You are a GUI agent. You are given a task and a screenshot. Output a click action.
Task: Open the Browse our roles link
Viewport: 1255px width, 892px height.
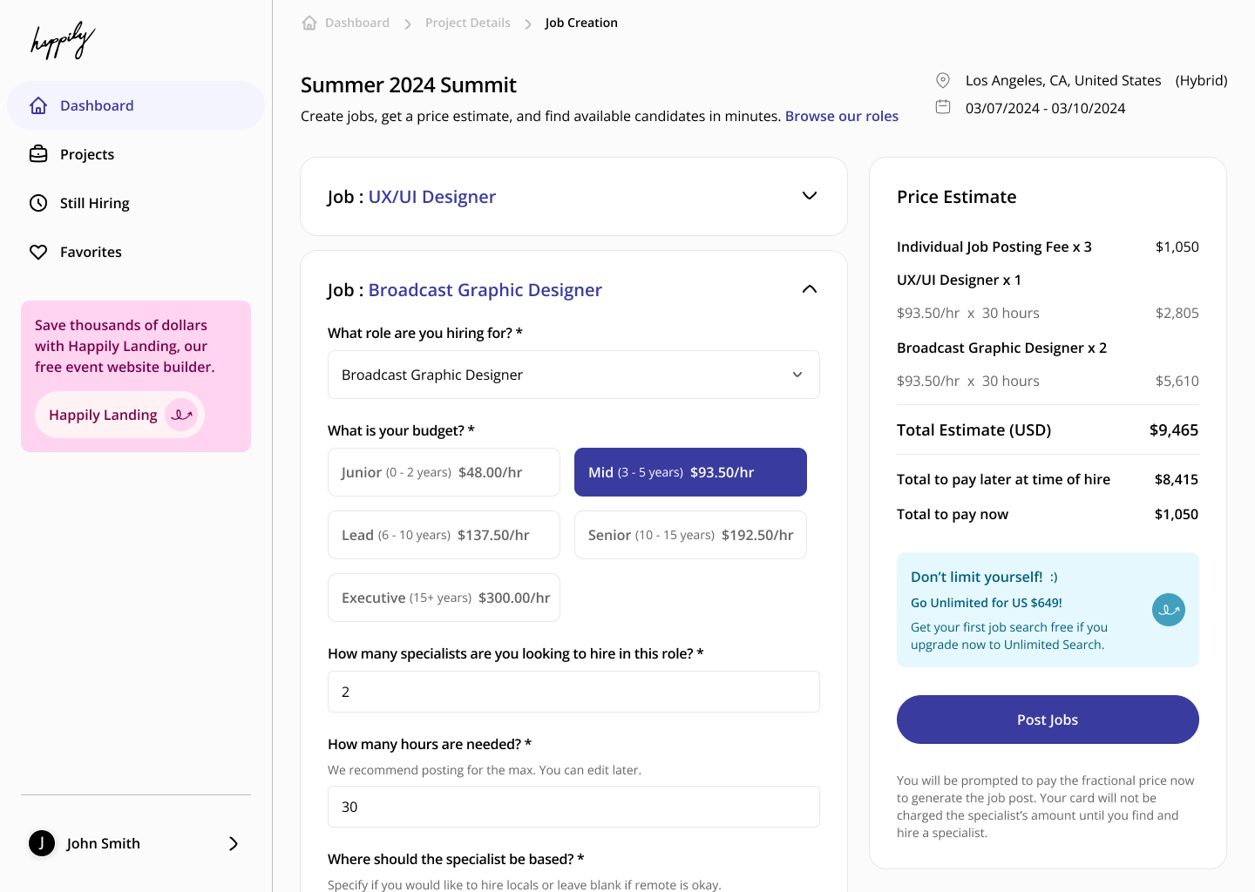(x=841, y=116)
